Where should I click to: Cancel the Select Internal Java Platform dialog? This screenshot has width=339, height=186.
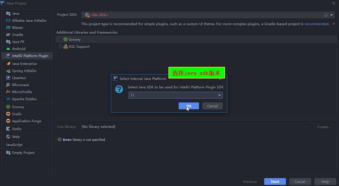tap(213, 106)
